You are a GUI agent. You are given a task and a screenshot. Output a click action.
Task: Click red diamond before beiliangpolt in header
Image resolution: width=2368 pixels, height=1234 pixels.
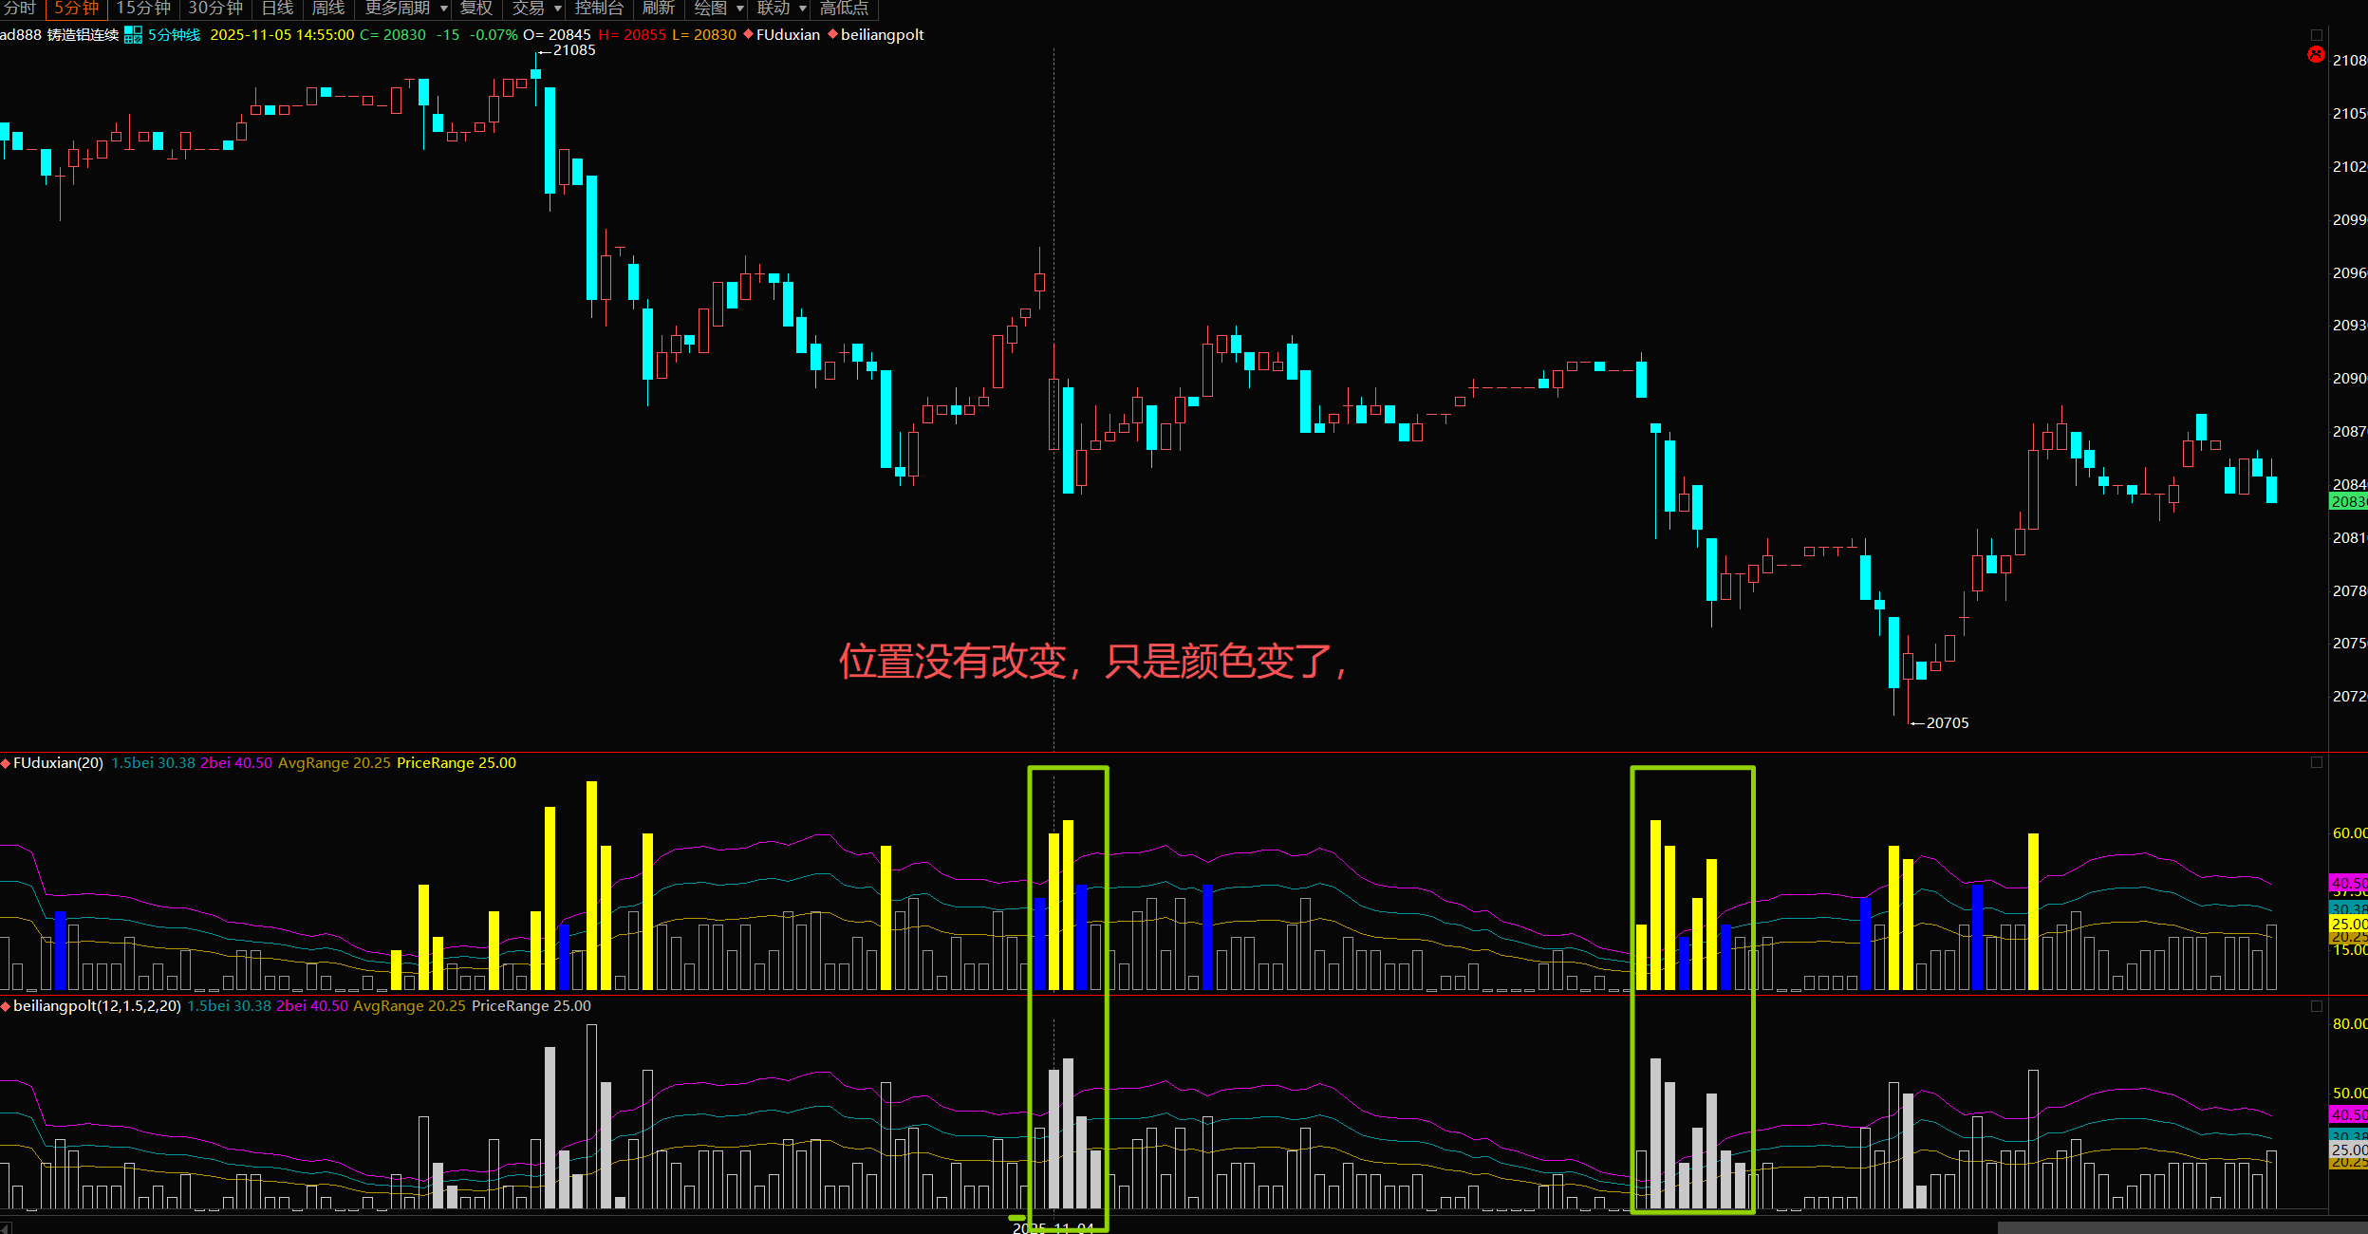pos(832,34)
